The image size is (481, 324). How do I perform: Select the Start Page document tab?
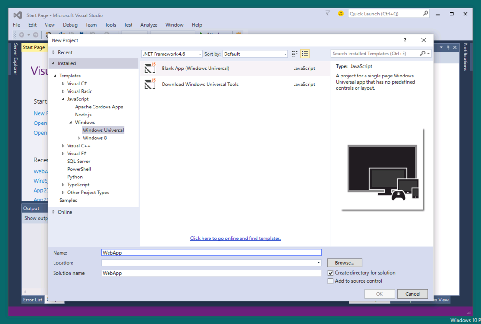pos(34,47)
